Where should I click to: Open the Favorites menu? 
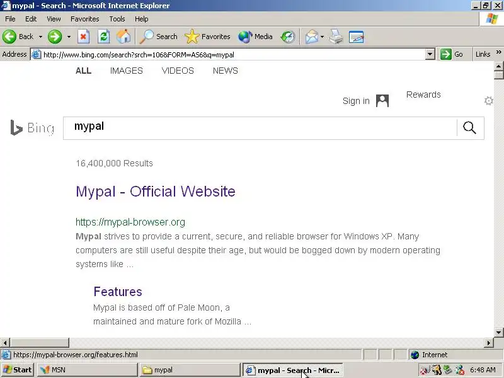click(85, 19)
